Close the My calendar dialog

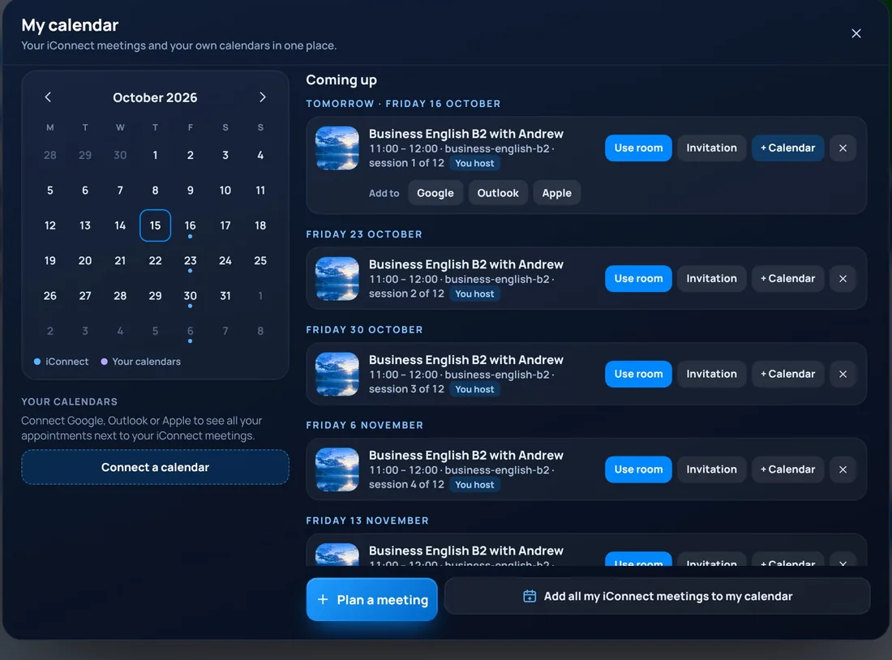click(x=856, y=33)
